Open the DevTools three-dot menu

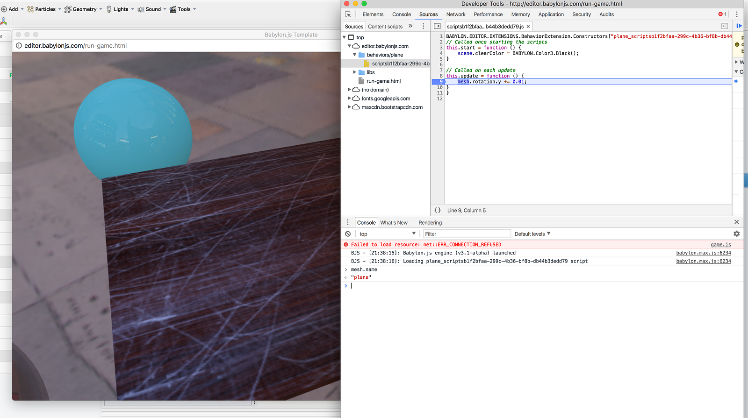pos(737,14)
